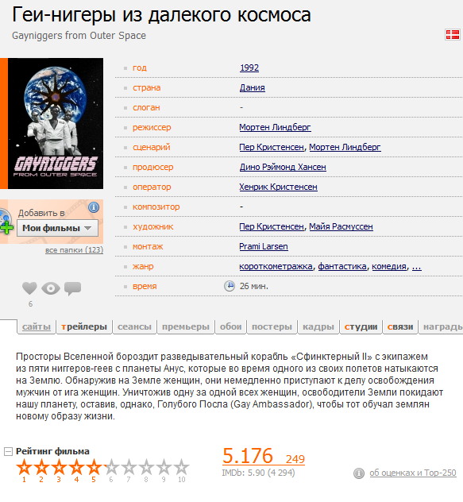Click info icon beside об оценках и Top-250
This screenshot has height=502, width=463.
pyautogui.click(x=359, y=473)
